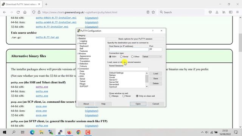The height and width of the screenshot is (136, 242).
Task: Select Logging in category tree
Action: click(83, 41)
